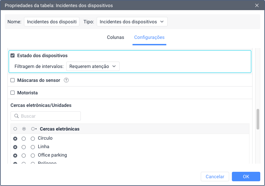The height and width of the screenshot is (186, 265).
Task: Enable the Máscaras do sensor checkbox
Action: (x=13, y=80)
